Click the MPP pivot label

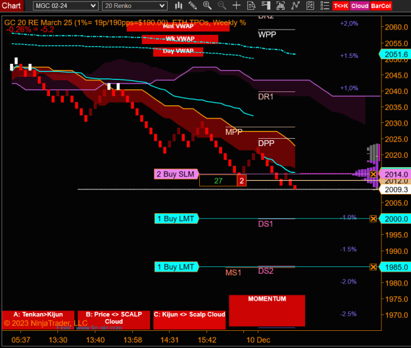(x=234, y=132)
